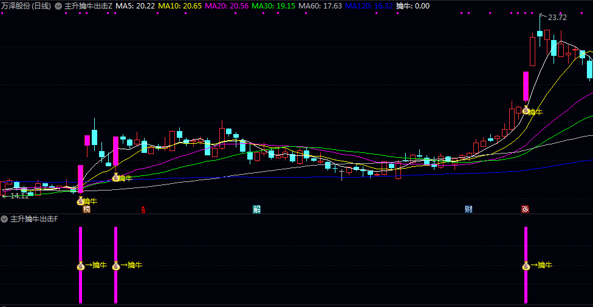Click the candle at the 23.72 peak
Image resolution: width=593 pixels, height=307 pixels.
tap(540, 33)
